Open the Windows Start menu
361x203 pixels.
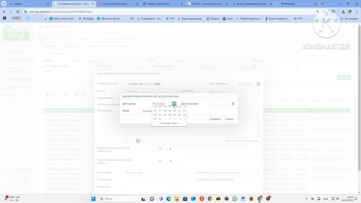[x=93, y=198]
